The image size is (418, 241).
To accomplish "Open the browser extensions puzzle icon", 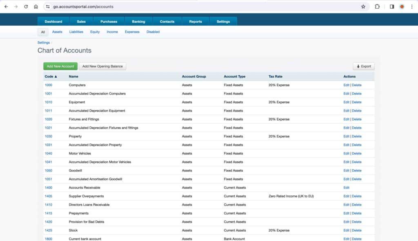I will click(x=376, y=7).
